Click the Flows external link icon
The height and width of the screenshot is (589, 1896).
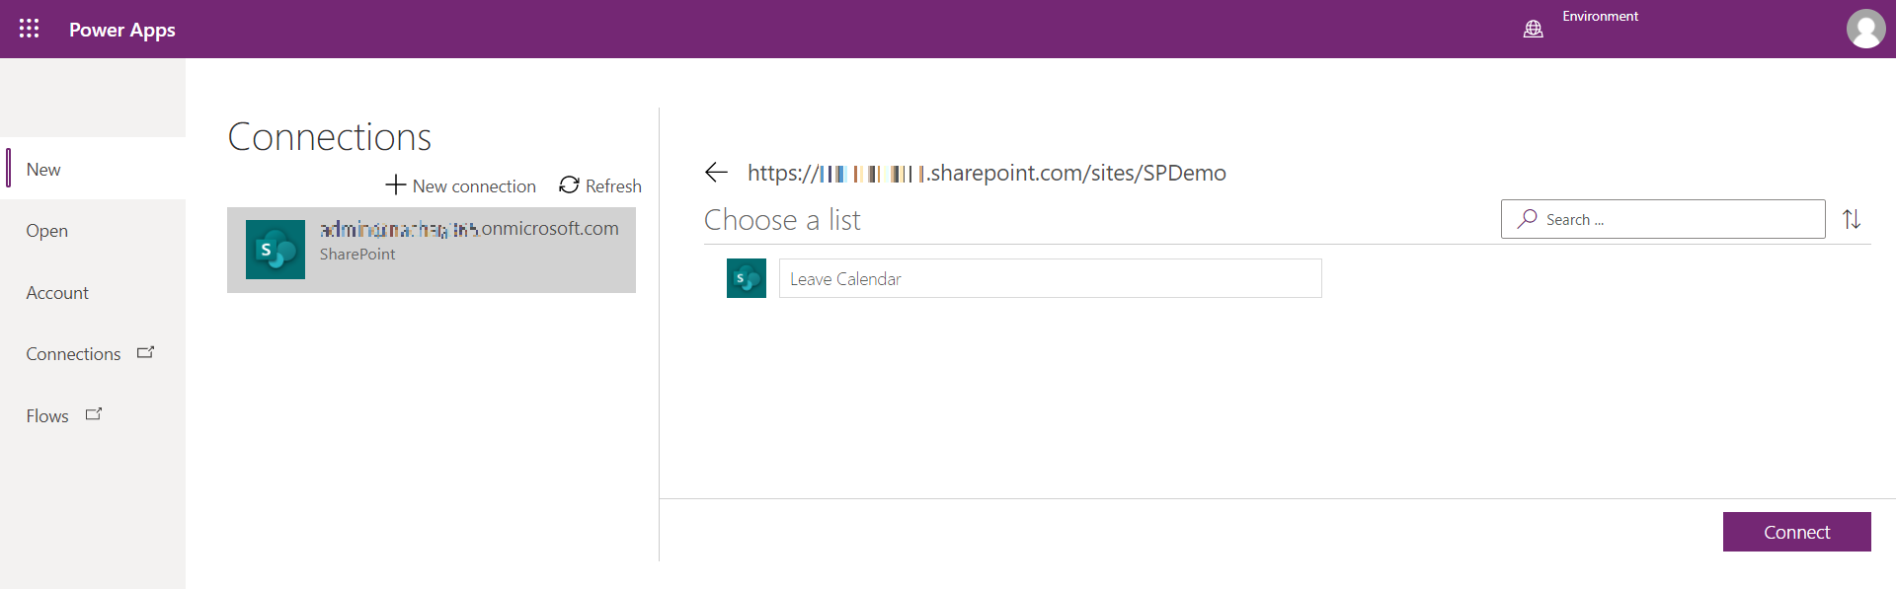(x=94, y=414)
